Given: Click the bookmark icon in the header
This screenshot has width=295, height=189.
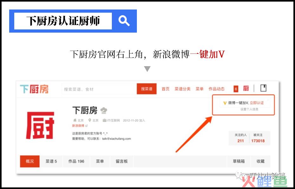Looking at the screenshot, I should [x=263, y=88].
